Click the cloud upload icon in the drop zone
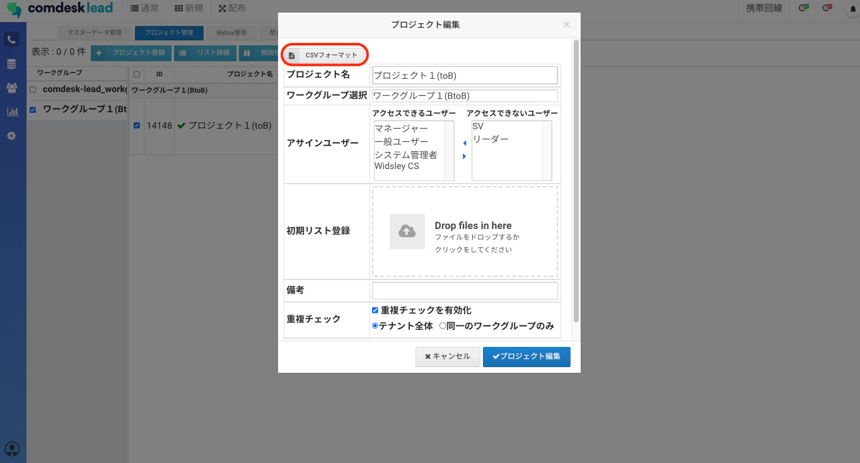 (x=407, y=232)
